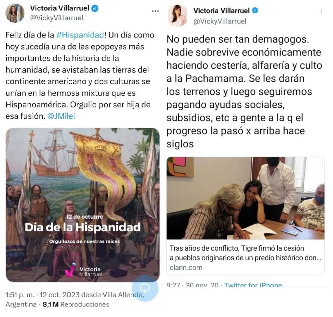Select Victoria Villarruel name on right tweet
The width and height of the screenshot is (333, 317).
tap(221, 11)
